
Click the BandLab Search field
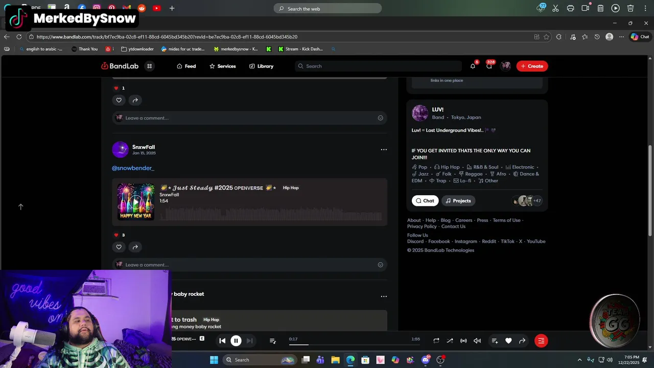(378, 66)
